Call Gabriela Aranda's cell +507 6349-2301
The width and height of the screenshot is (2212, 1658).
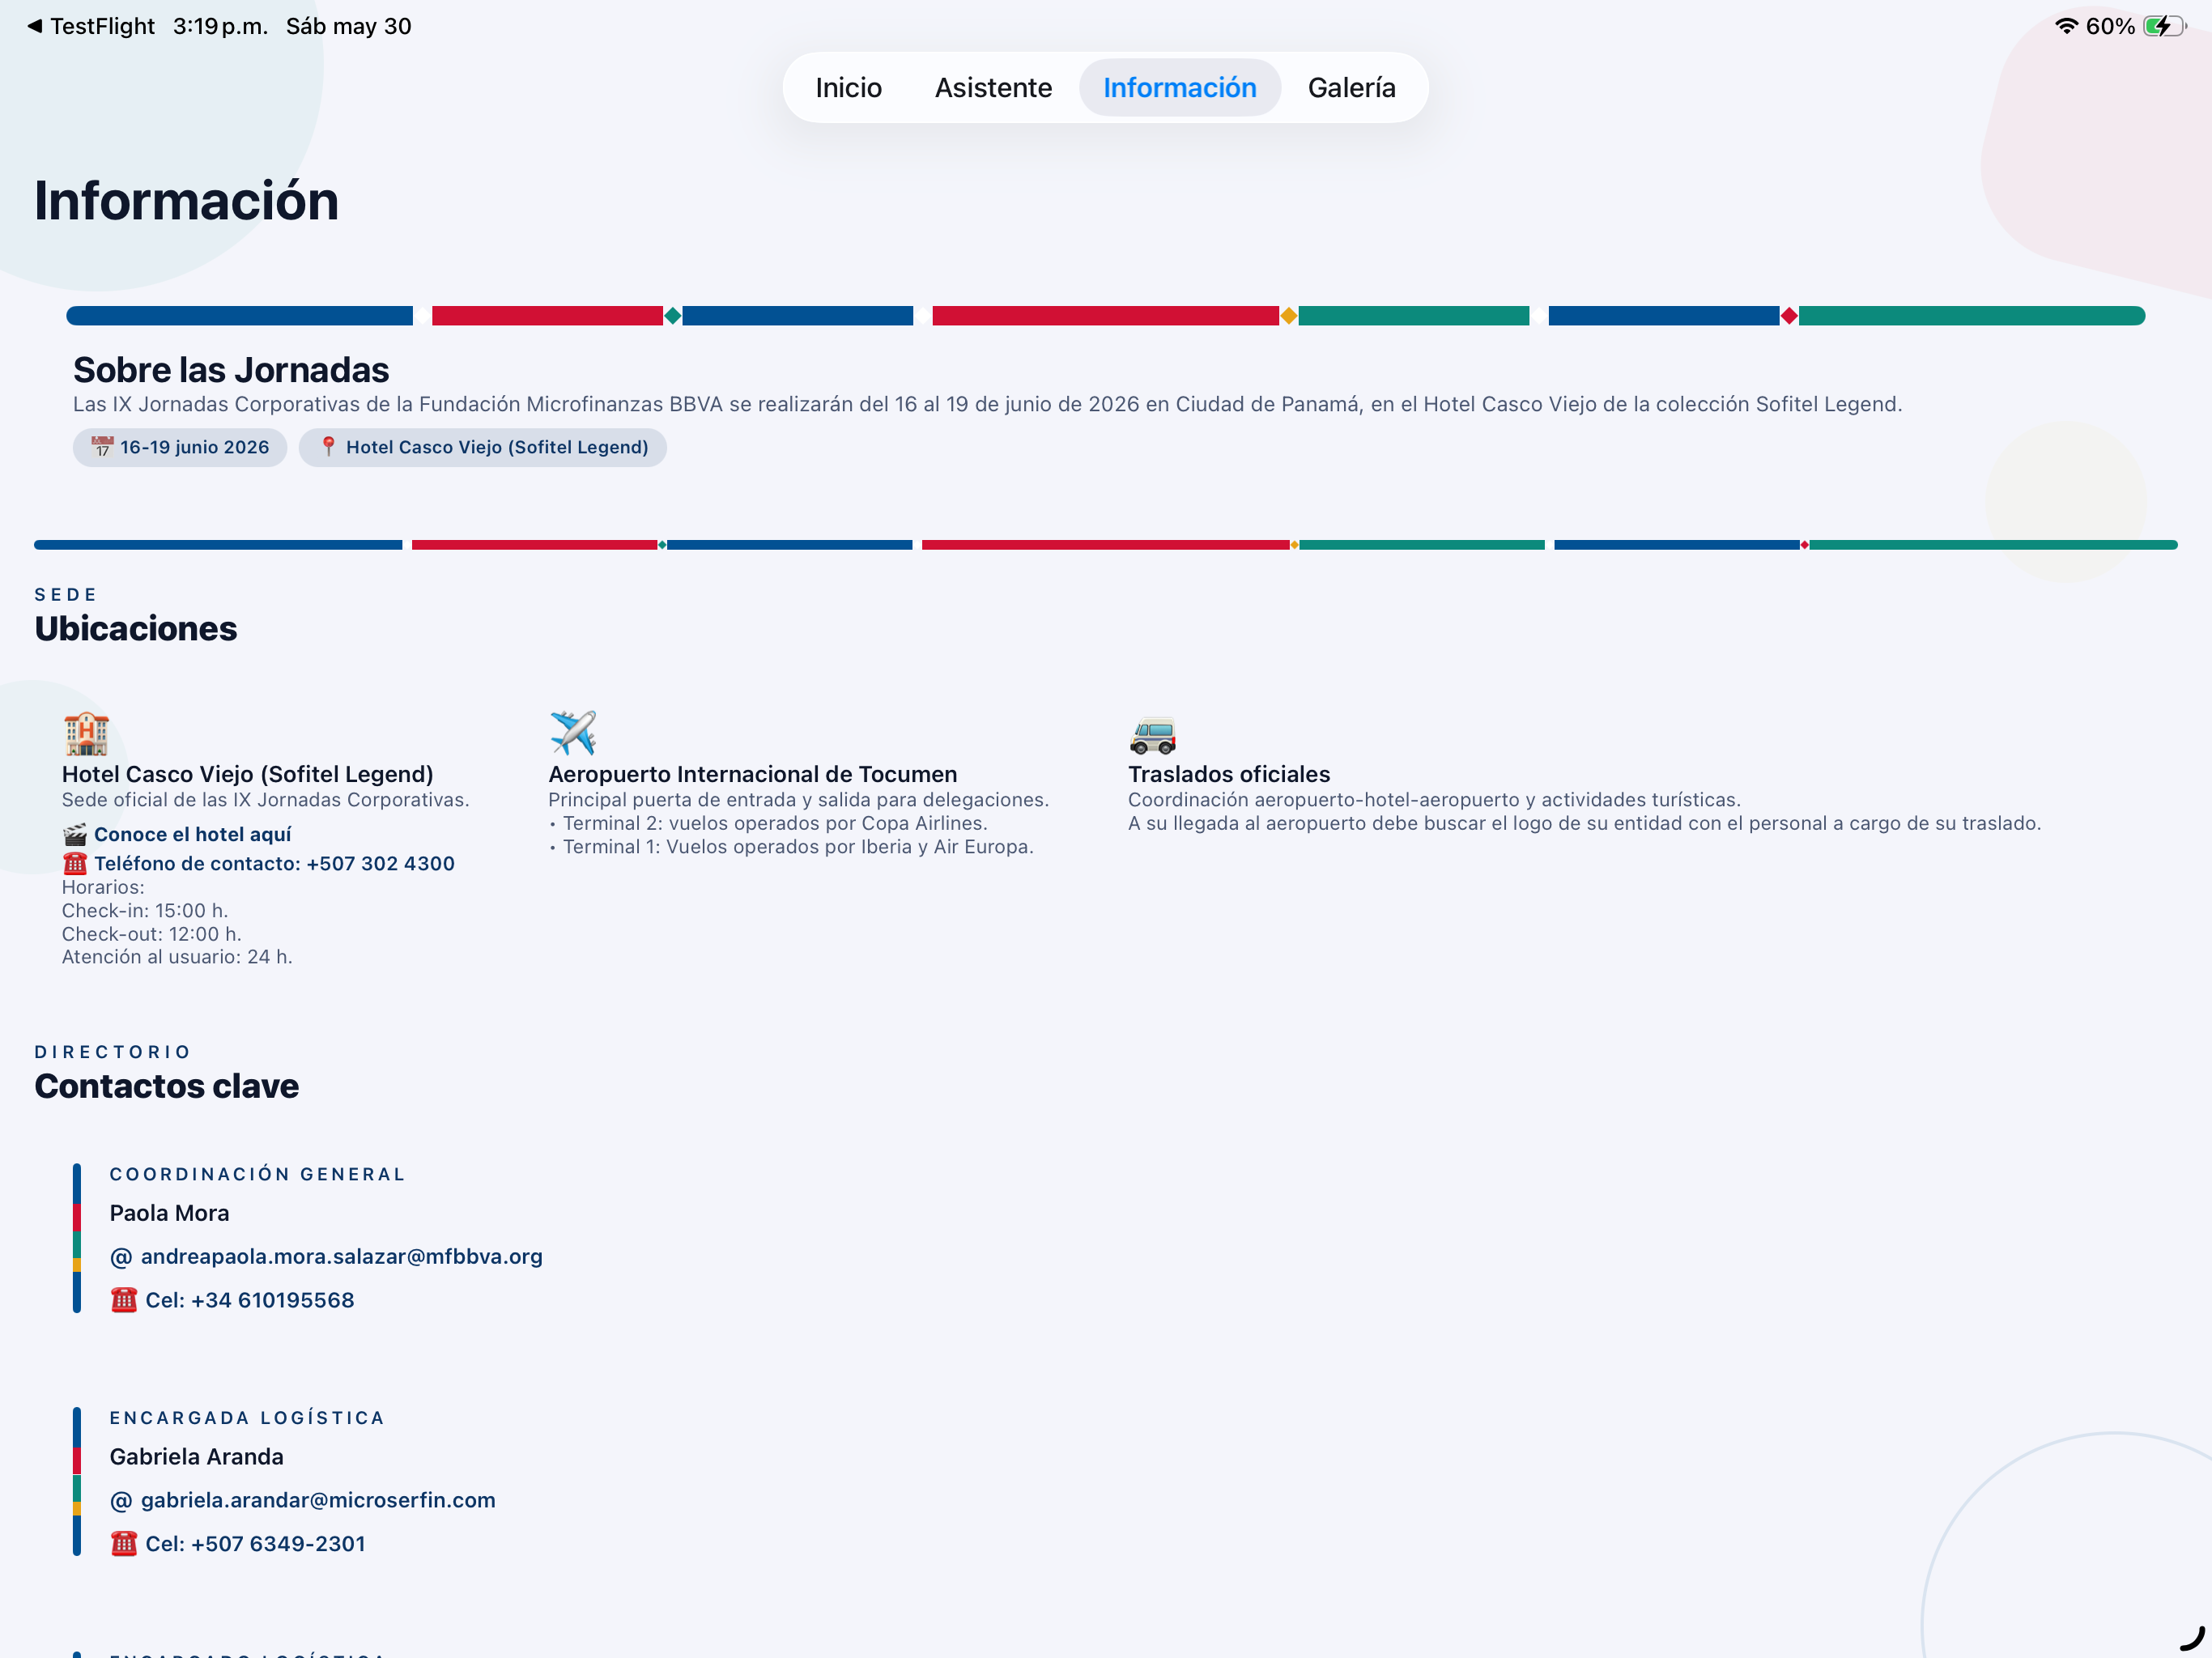tap(255, 1544)
